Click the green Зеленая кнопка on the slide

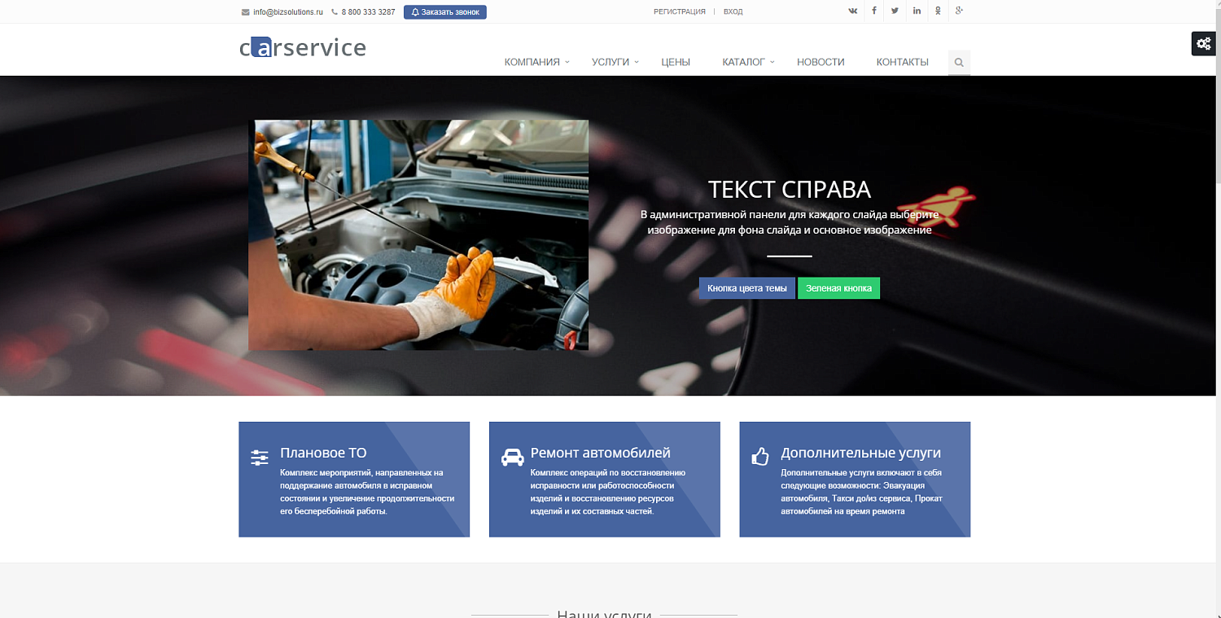838,287
